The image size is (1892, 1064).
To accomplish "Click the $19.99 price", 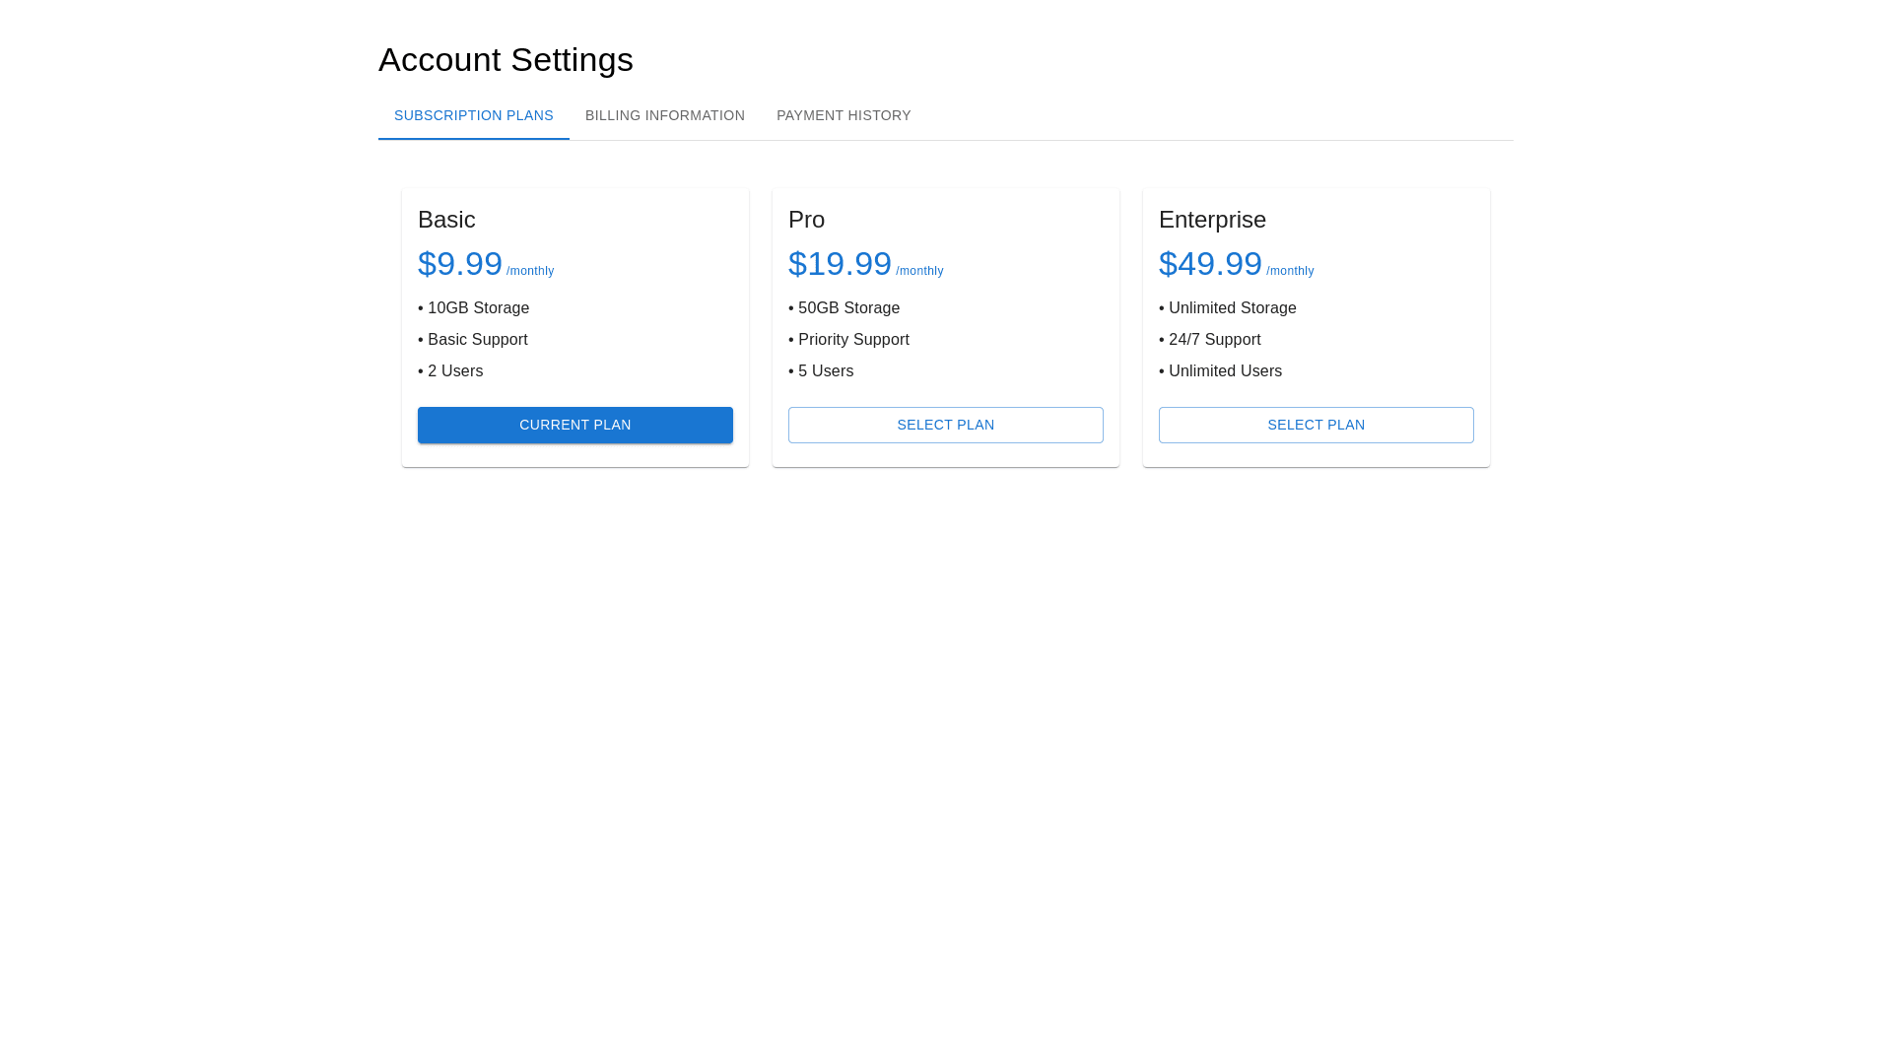I will tap(840, 264).
